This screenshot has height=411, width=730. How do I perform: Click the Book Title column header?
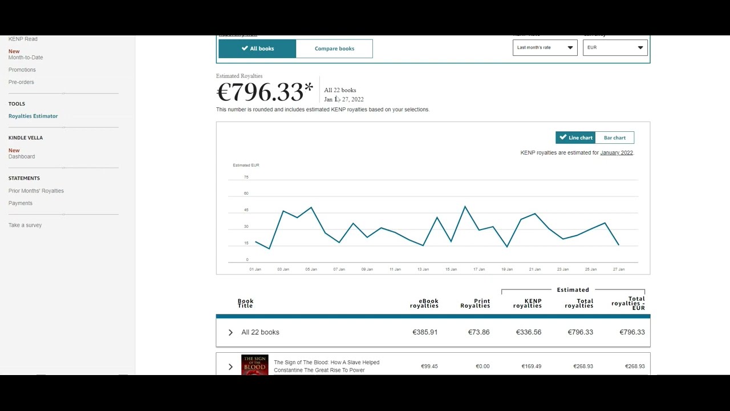pos(245,303)
